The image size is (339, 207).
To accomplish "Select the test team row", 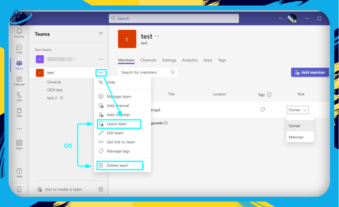I will 68,73.
